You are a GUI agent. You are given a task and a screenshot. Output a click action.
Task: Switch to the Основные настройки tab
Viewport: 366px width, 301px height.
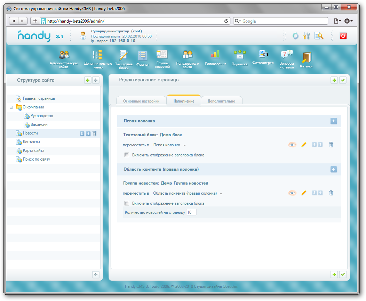(141, 101)
